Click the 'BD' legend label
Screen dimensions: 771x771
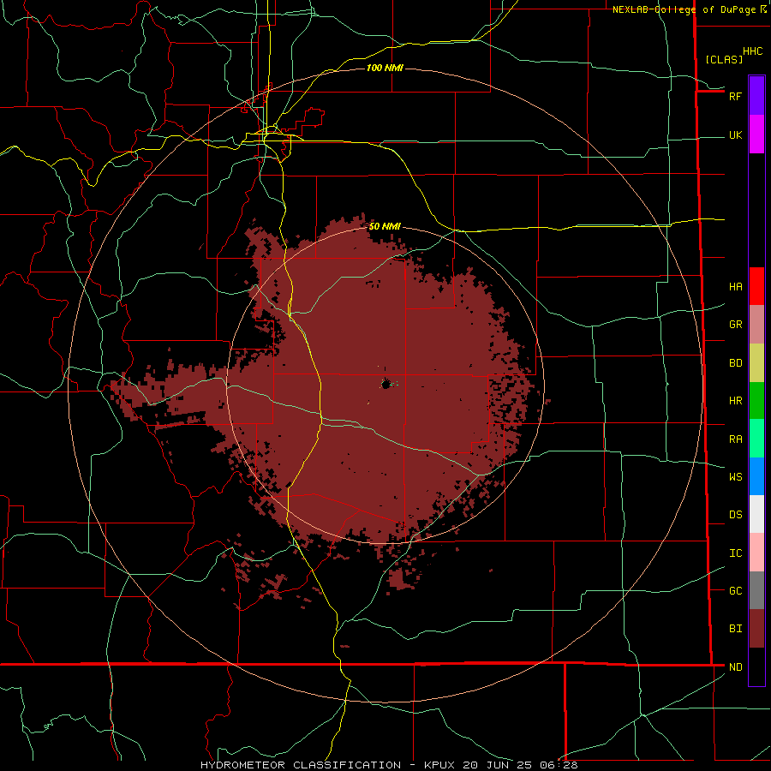coord(735,363)
